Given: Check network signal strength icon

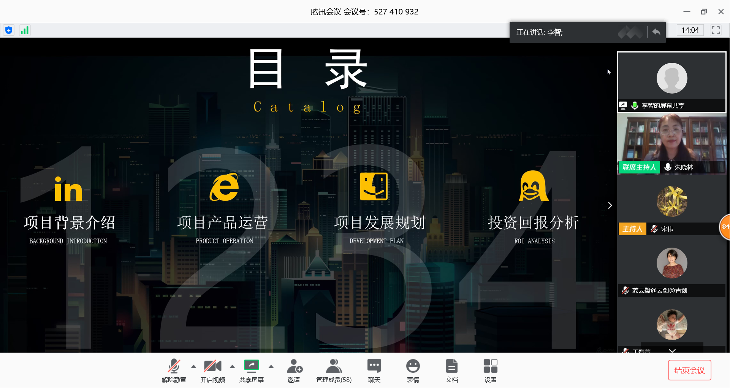Looking at the screenshot, I should [25, 30].
